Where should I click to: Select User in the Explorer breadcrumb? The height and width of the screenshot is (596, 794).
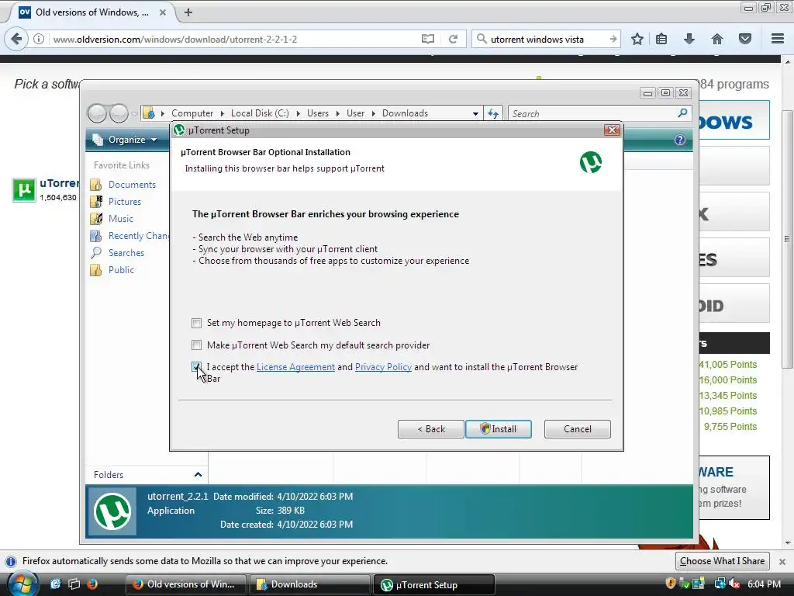(x=355, y=113)
